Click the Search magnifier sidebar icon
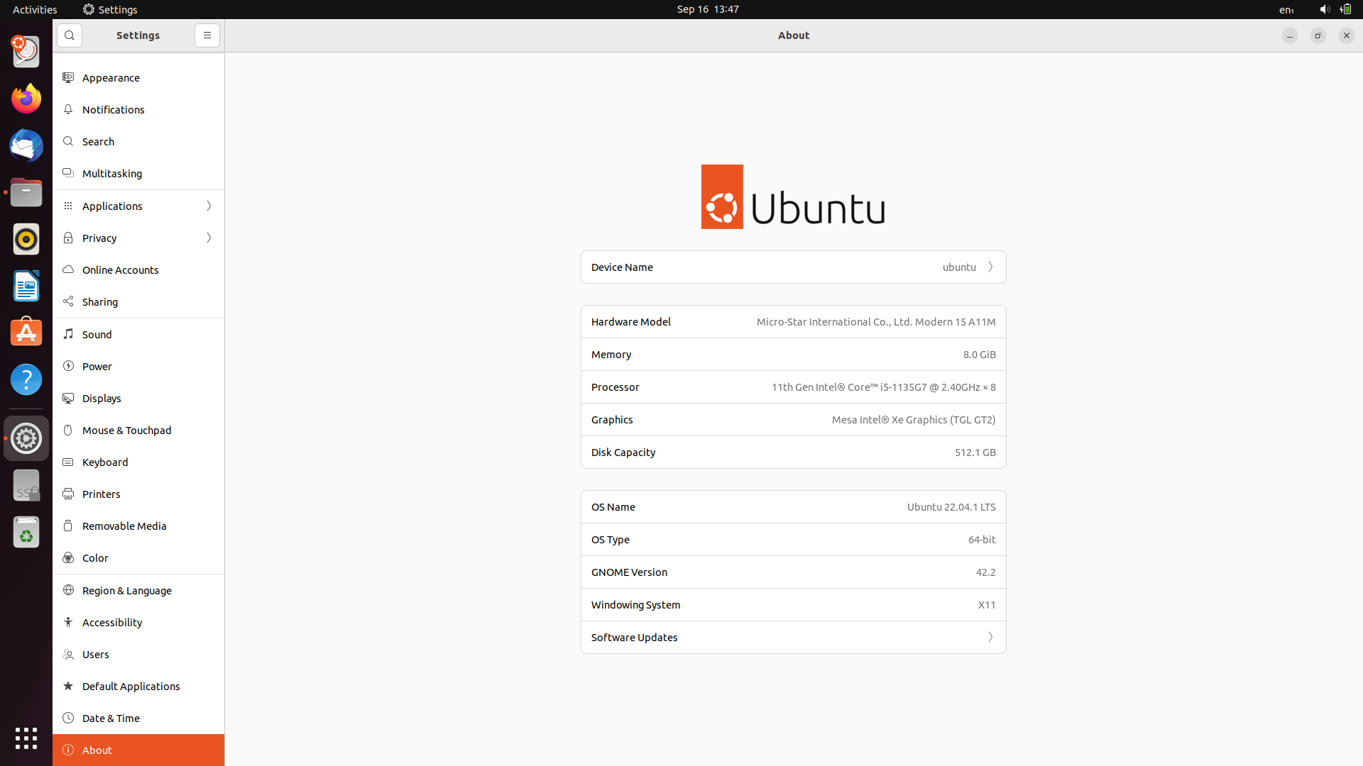The height and width of the screenshot is (766, 1363). pyautogui.click(x=68, y=141)
